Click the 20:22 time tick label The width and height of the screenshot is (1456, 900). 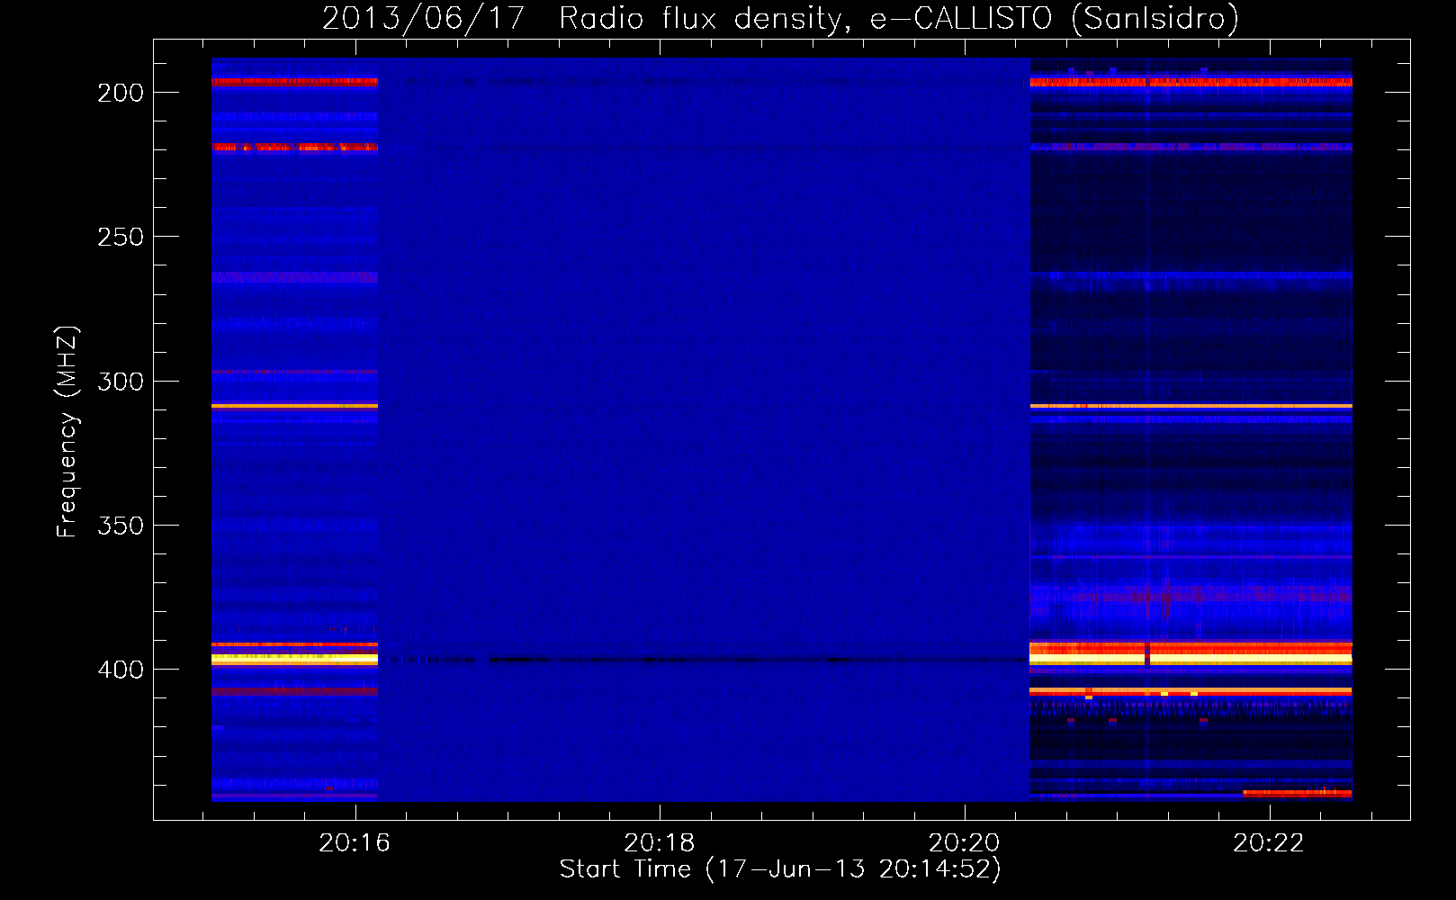pyautogui.click(x=1268, y=842)
